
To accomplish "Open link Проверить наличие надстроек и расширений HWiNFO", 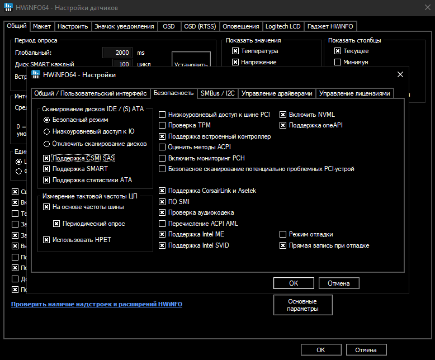I will (97, 304).
